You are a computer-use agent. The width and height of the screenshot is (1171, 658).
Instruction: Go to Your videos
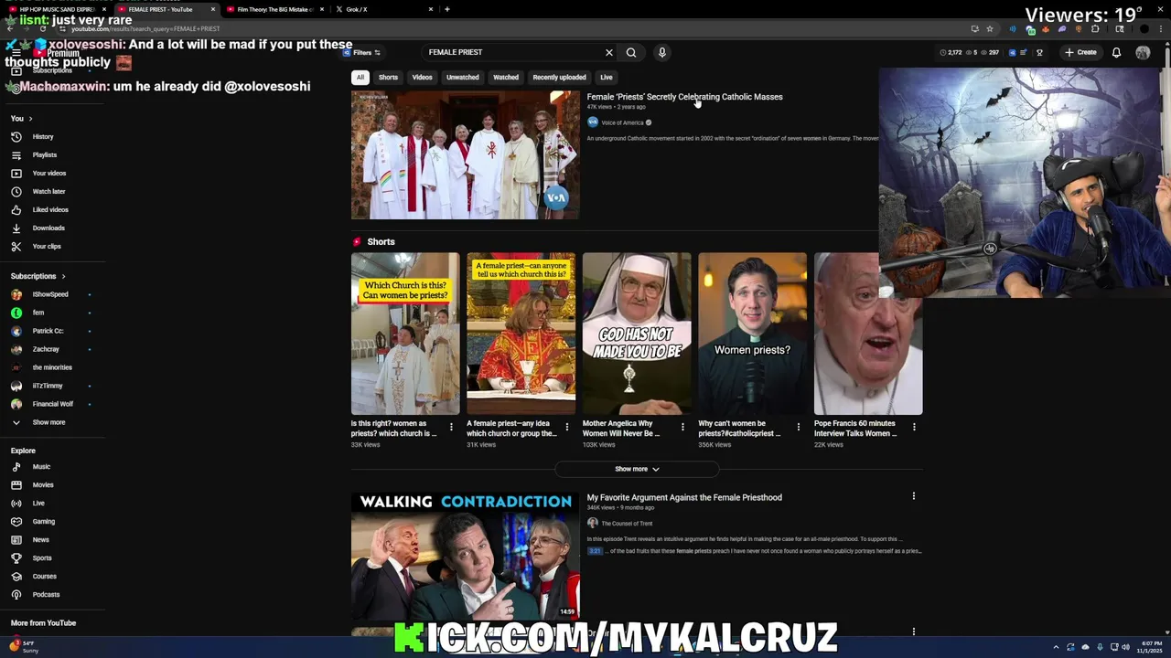[x=48, y=174]
